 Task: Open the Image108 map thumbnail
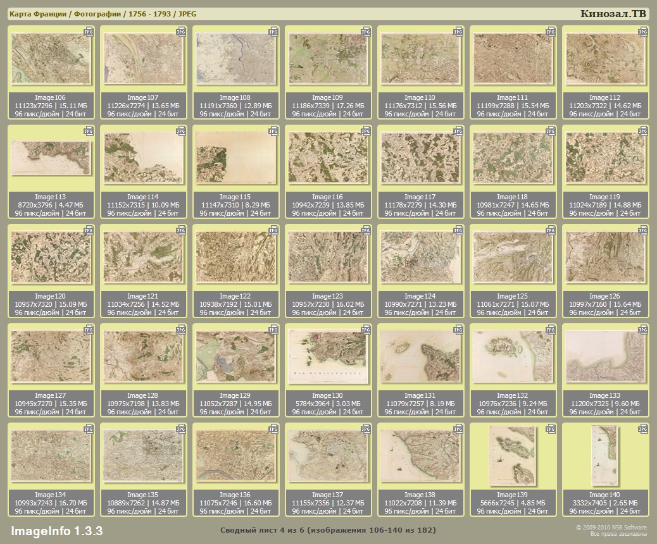235,59
